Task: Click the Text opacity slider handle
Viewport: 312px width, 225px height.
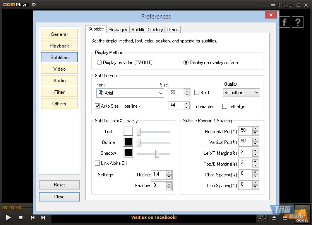Action: coord(139,132)
